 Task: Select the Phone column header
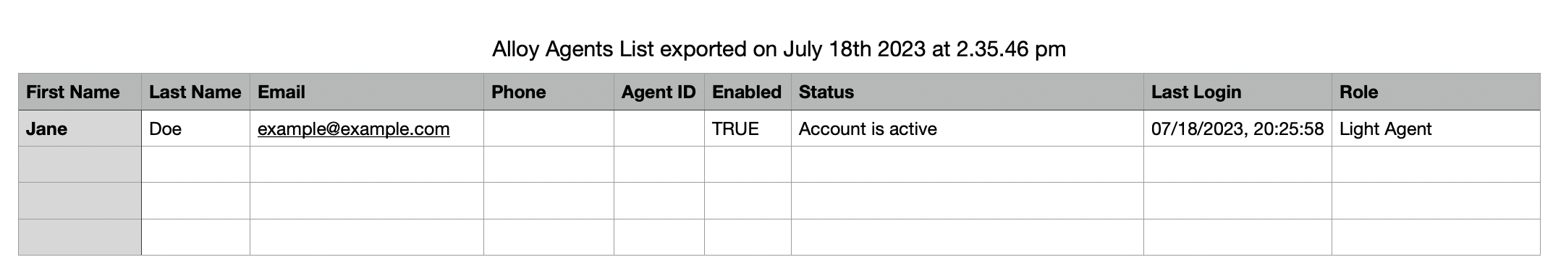[549, 92]
